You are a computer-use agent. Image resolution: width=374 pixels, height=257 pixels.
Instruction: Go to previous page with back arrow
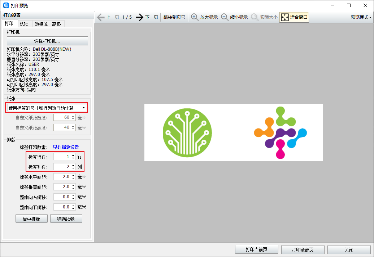tap(101, 17)
